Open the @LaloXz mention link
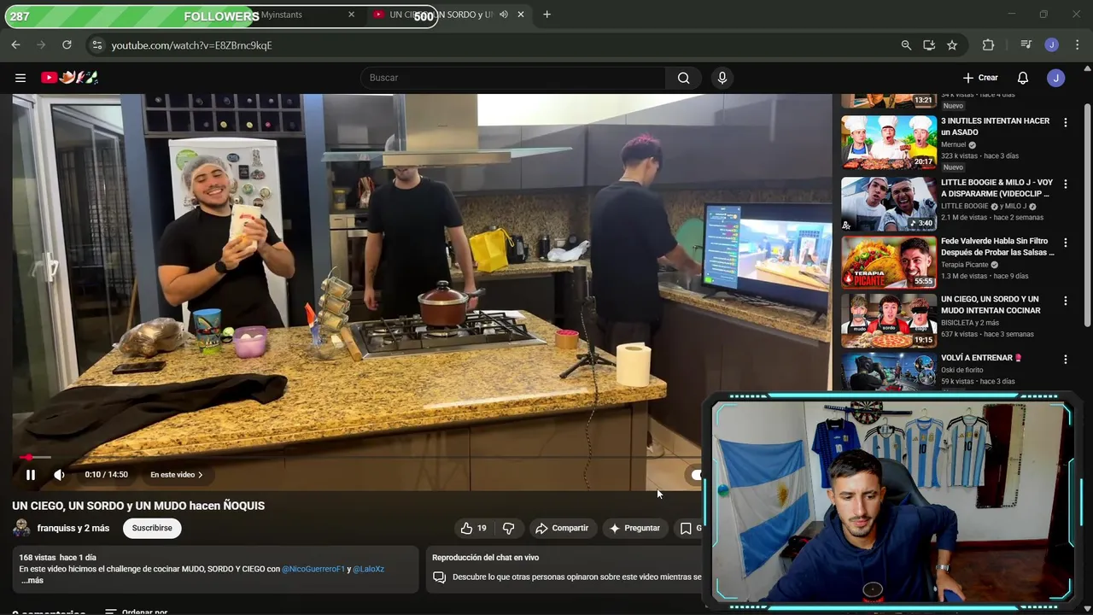This screenshot has height=615, width=1093. 368,569
